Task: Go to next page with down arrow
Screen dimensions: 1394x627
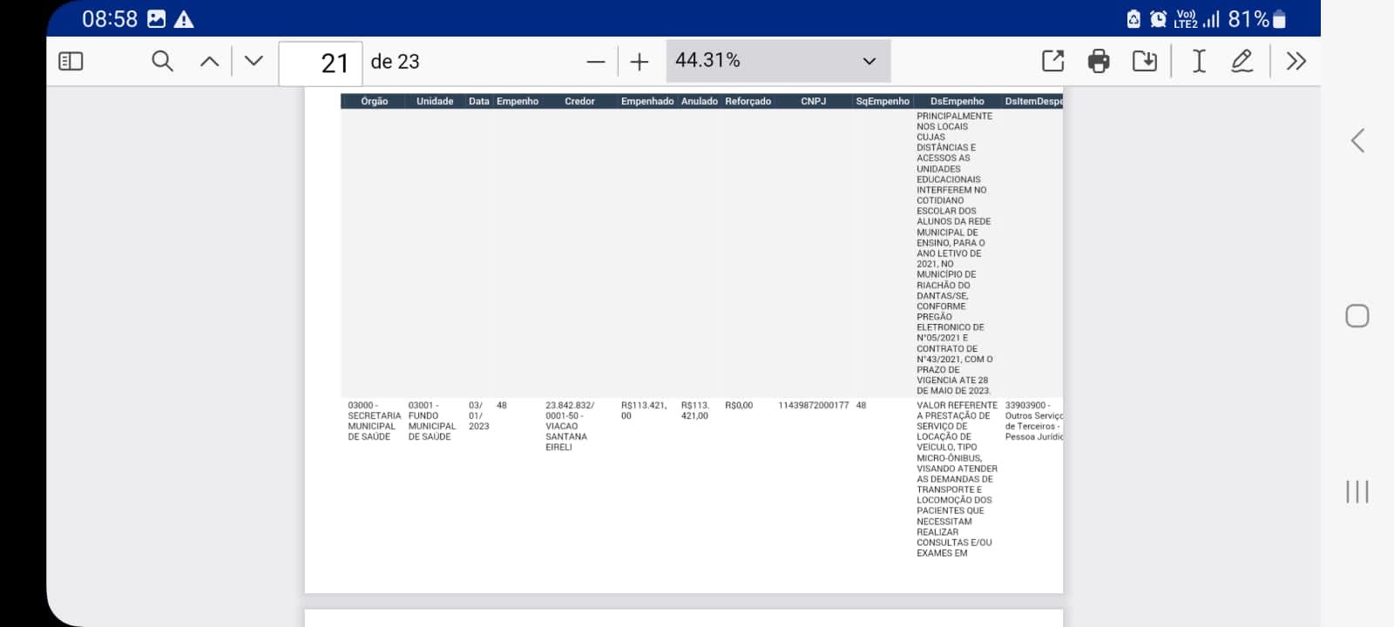Action: [254, 61]
